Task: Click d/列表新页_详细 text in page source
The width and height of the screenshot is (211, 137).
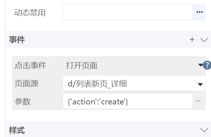Action: coord(97,83)
